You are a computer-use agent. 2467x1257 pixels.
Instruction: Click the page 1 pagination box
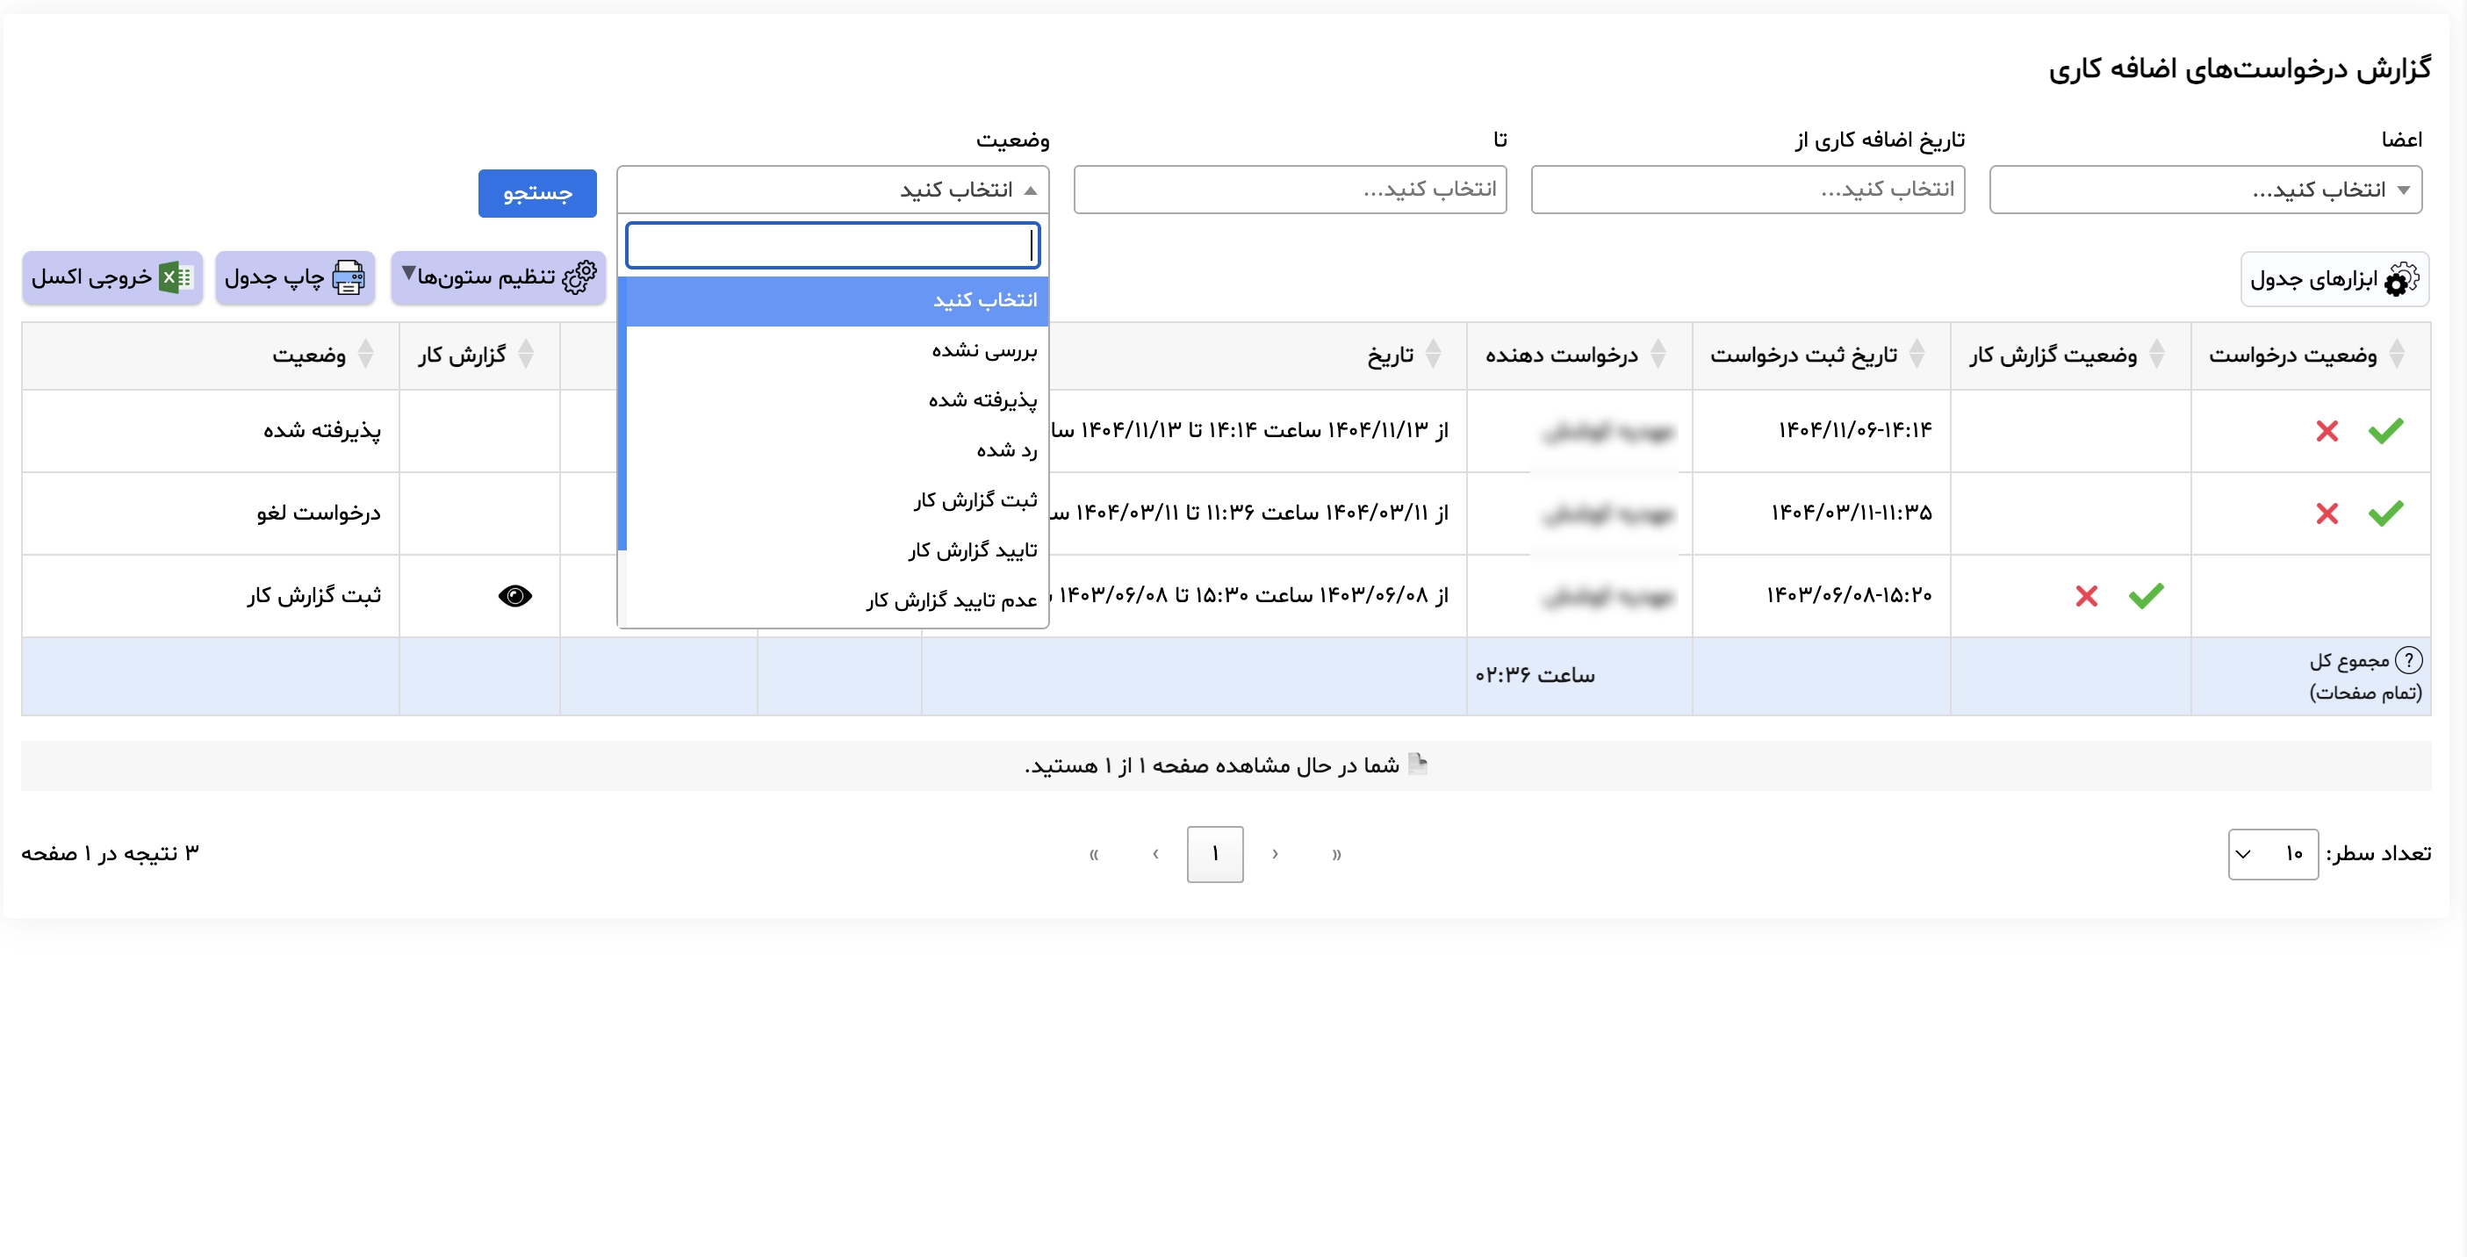pyautogui.click(x=1215, y=854)
